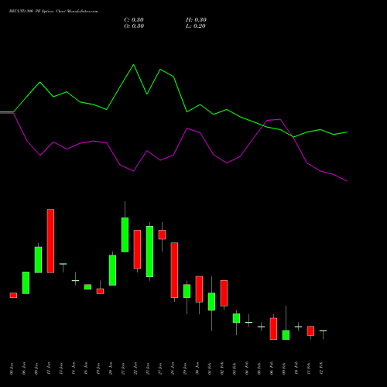The image size is (387, 387).
Task: Click the 21 Jan date label
Action: (x=123, y=368)
